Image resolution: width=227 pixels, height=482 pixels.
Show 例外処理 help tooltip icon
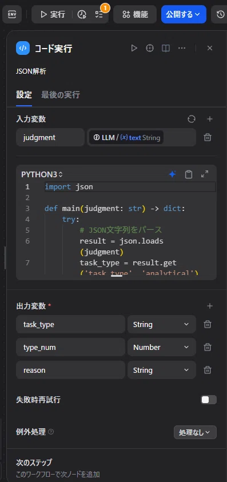point(51,432)
